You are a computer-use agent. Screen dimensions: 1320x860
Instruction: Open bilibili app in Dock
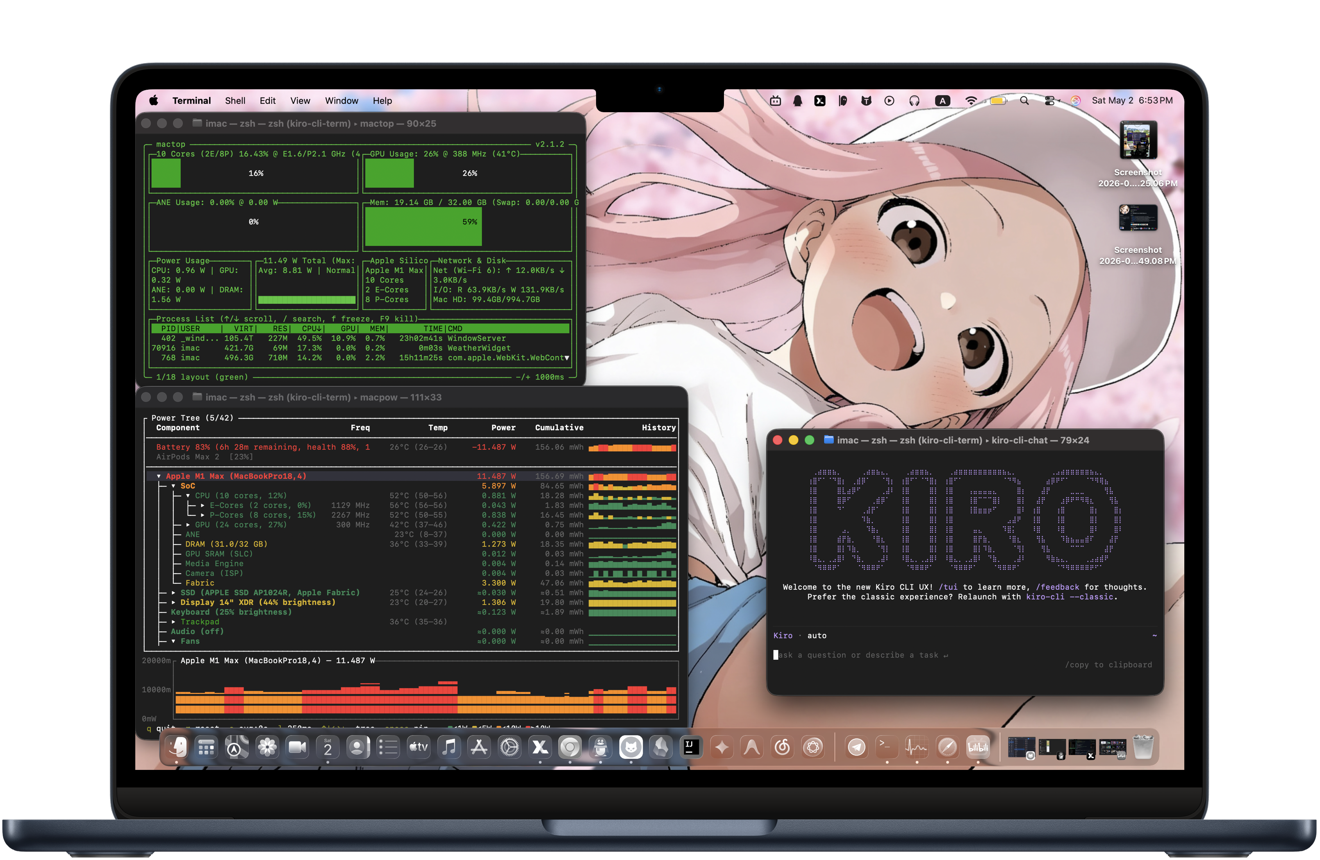tap(978, 747)
